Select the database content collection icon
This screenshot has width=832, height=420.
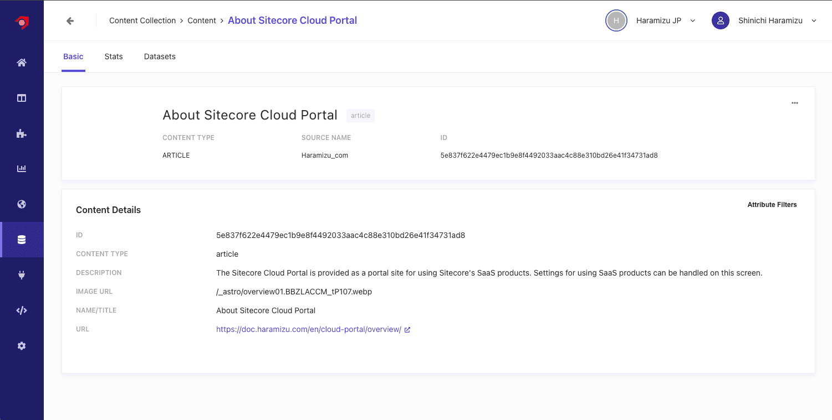[x=22, y=240]
